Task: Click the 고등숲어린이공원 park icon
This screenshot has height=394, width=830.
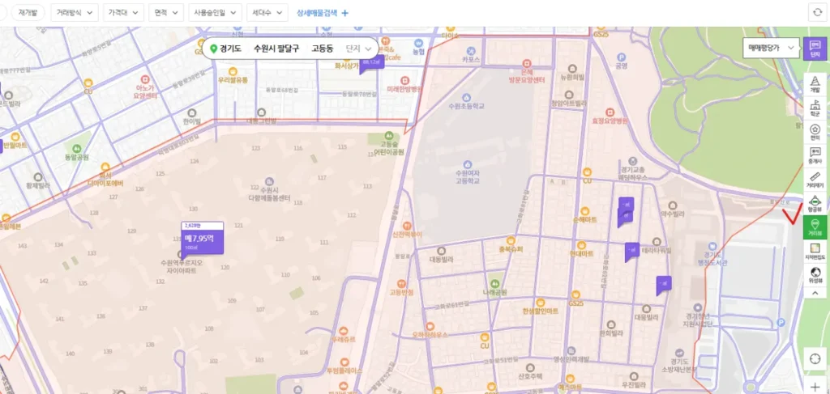Action: click(389, 136)
